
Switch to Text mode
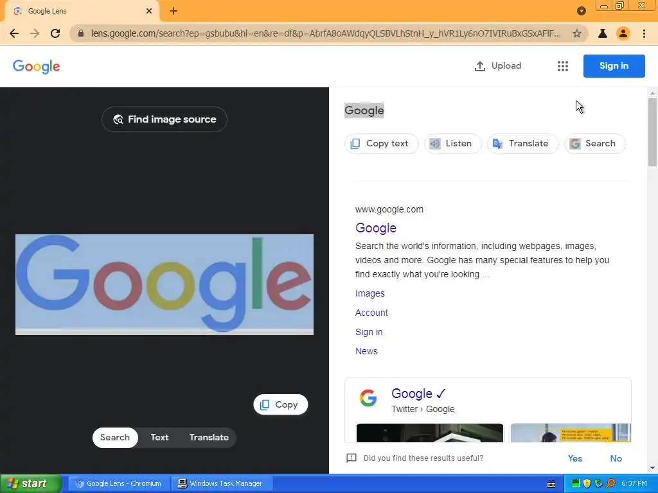(159, 438)
